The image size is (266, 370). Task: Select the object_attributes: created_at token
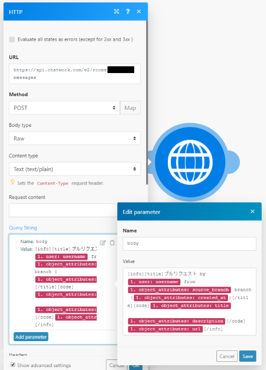point(181,298)
